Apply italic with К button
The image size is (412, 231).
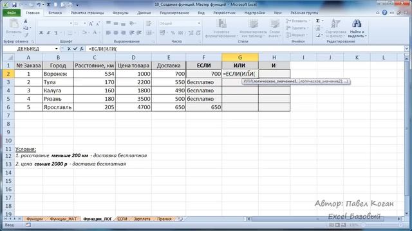tap(48, 33)
